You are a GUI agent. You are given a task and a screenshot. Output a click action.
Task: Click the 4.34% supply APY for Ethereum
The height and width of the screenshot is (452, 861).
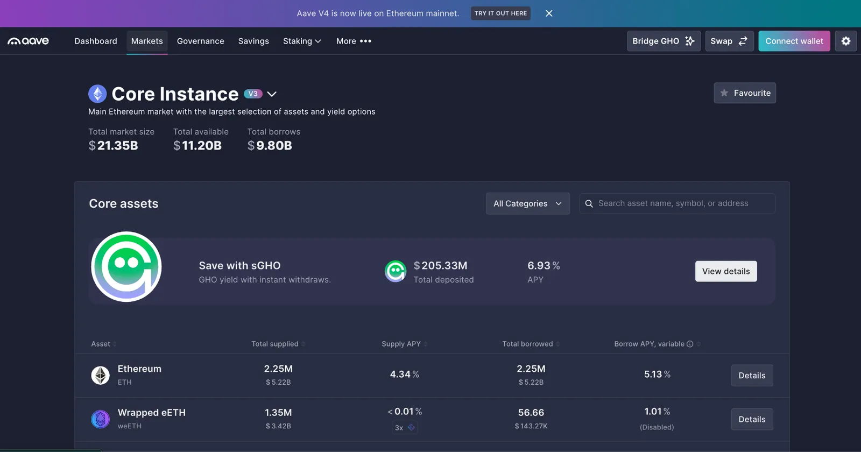[x=405, y=374]
